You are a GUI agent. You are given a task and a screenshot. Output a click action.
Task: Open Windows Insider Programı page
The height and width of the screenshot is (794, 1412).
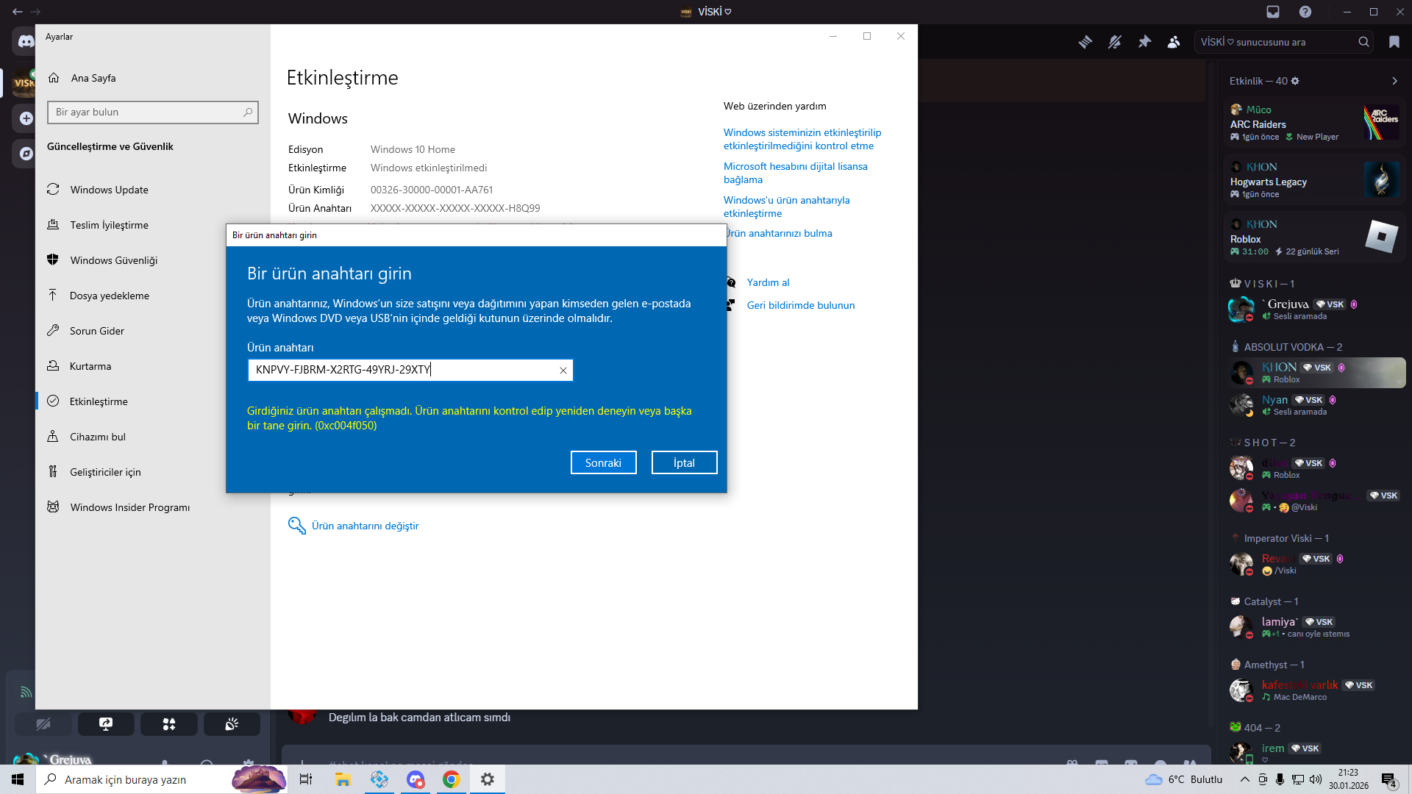point(153,507)
